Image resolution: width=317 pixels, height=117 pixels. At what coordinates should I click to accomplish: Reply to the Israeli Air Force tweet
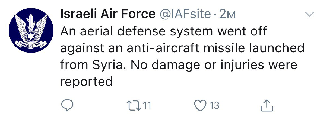pyautogui.click(x=67, y=106)
